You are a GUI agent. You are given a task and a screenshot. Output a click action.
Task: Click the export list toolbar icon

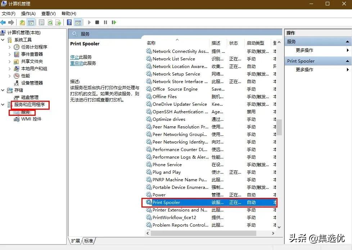click(x=58, y=22)
